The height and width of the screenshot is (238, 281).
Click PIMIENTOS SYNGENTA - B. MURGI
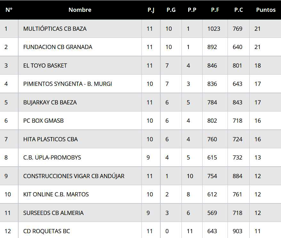pos(68,84)
